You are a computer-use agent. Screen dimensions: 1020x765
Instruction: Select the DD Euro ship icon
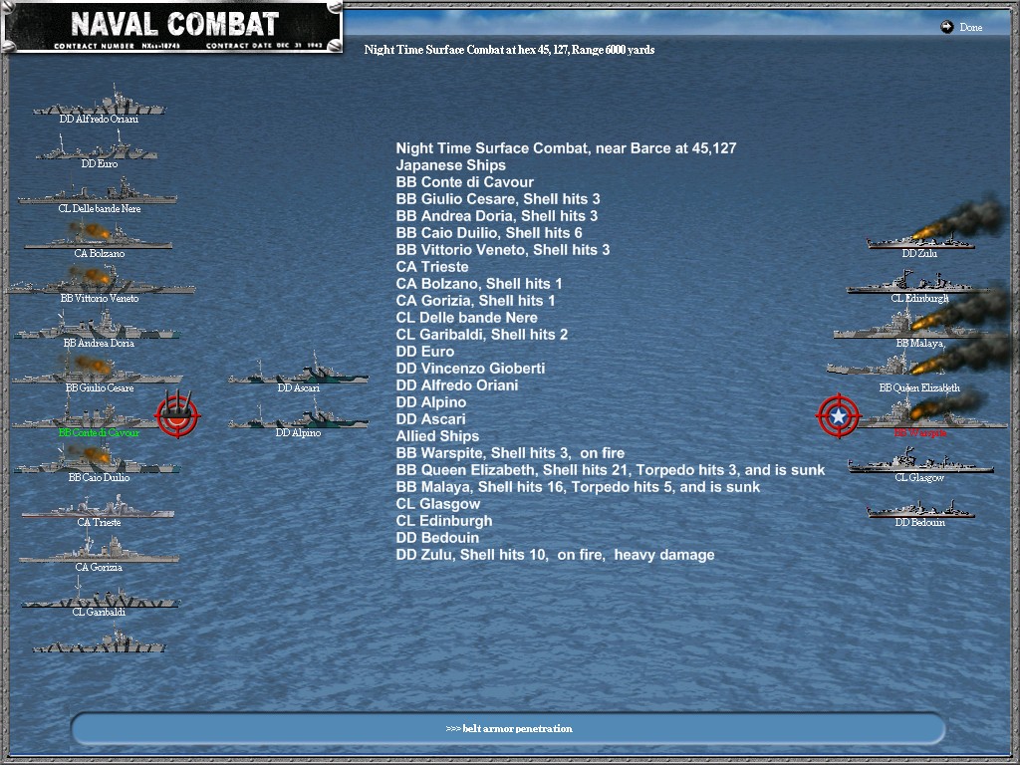(97, 145)
